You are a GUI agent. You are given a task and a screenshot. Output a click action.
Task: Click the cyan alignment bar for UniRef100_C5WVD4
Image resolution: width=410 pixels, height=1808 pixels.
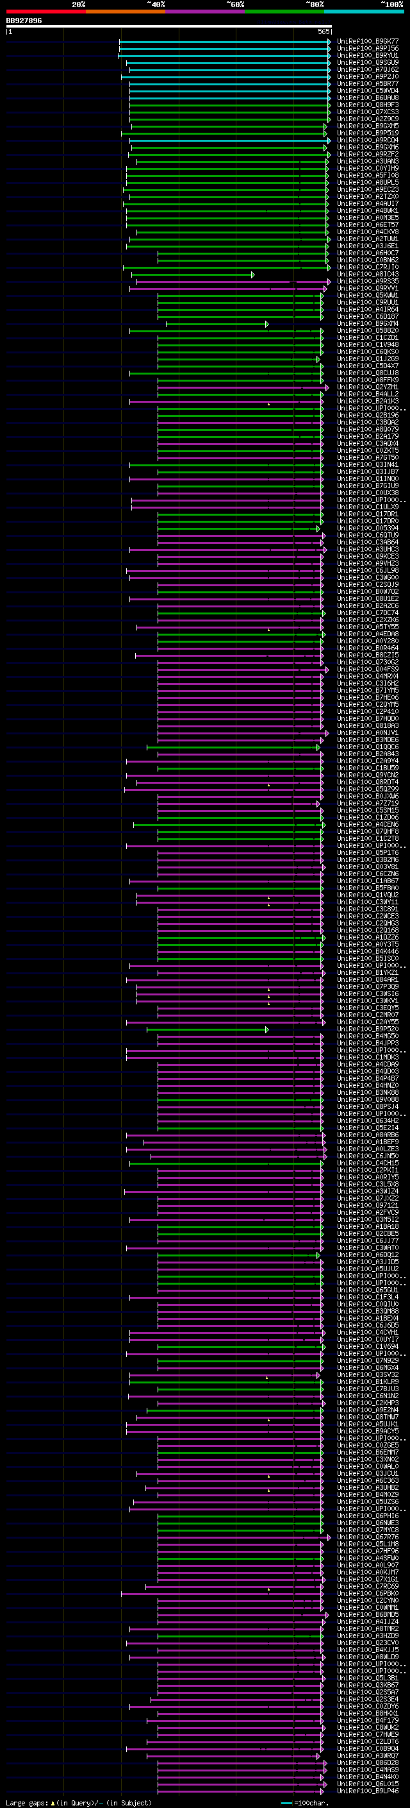click(230, 91)
